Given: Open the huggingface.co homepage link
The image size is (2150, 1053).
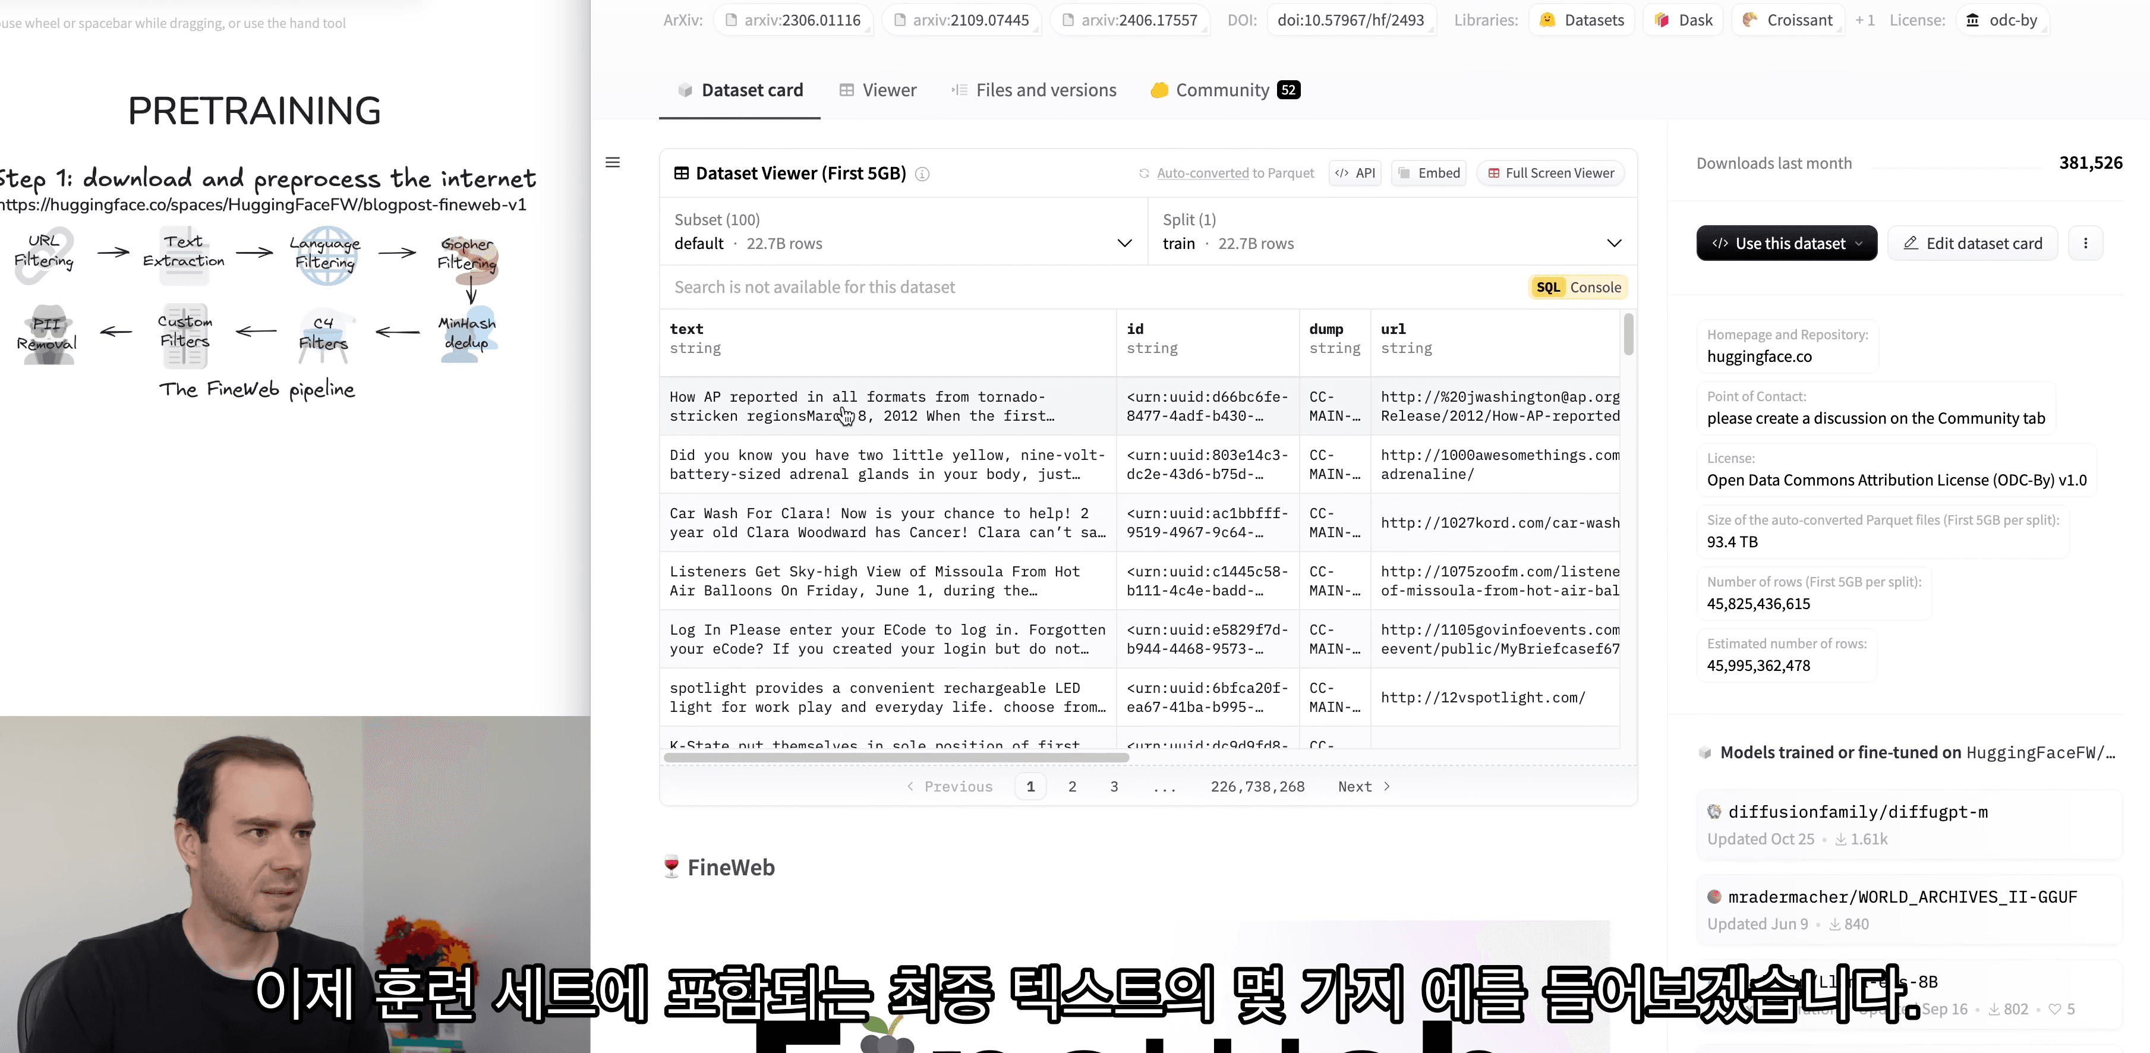Looking at the screenshot, I should point(1760,357).
